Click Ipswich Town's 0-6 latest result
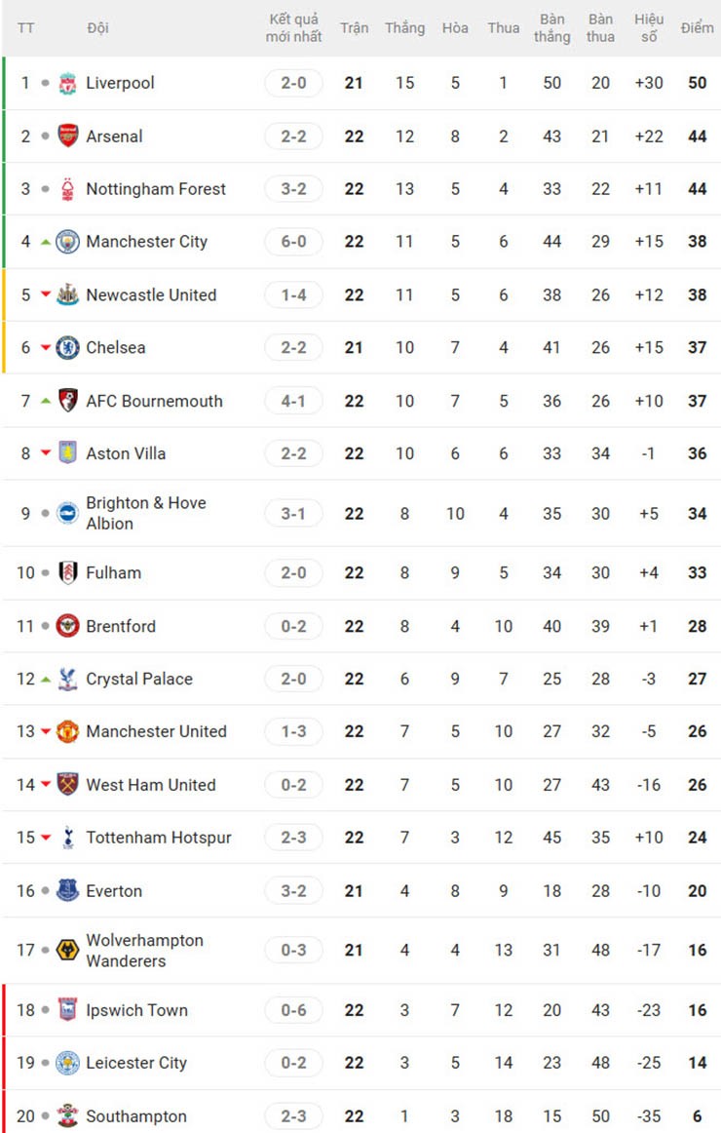The width and height of the screenshot is (721, 1133). (x=293, y=1010)
